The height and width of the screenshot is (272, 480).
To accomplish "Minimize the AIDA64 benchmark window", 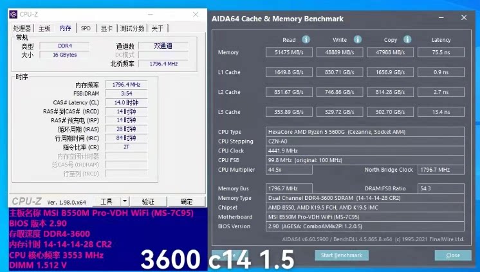I will pos(441,18).
